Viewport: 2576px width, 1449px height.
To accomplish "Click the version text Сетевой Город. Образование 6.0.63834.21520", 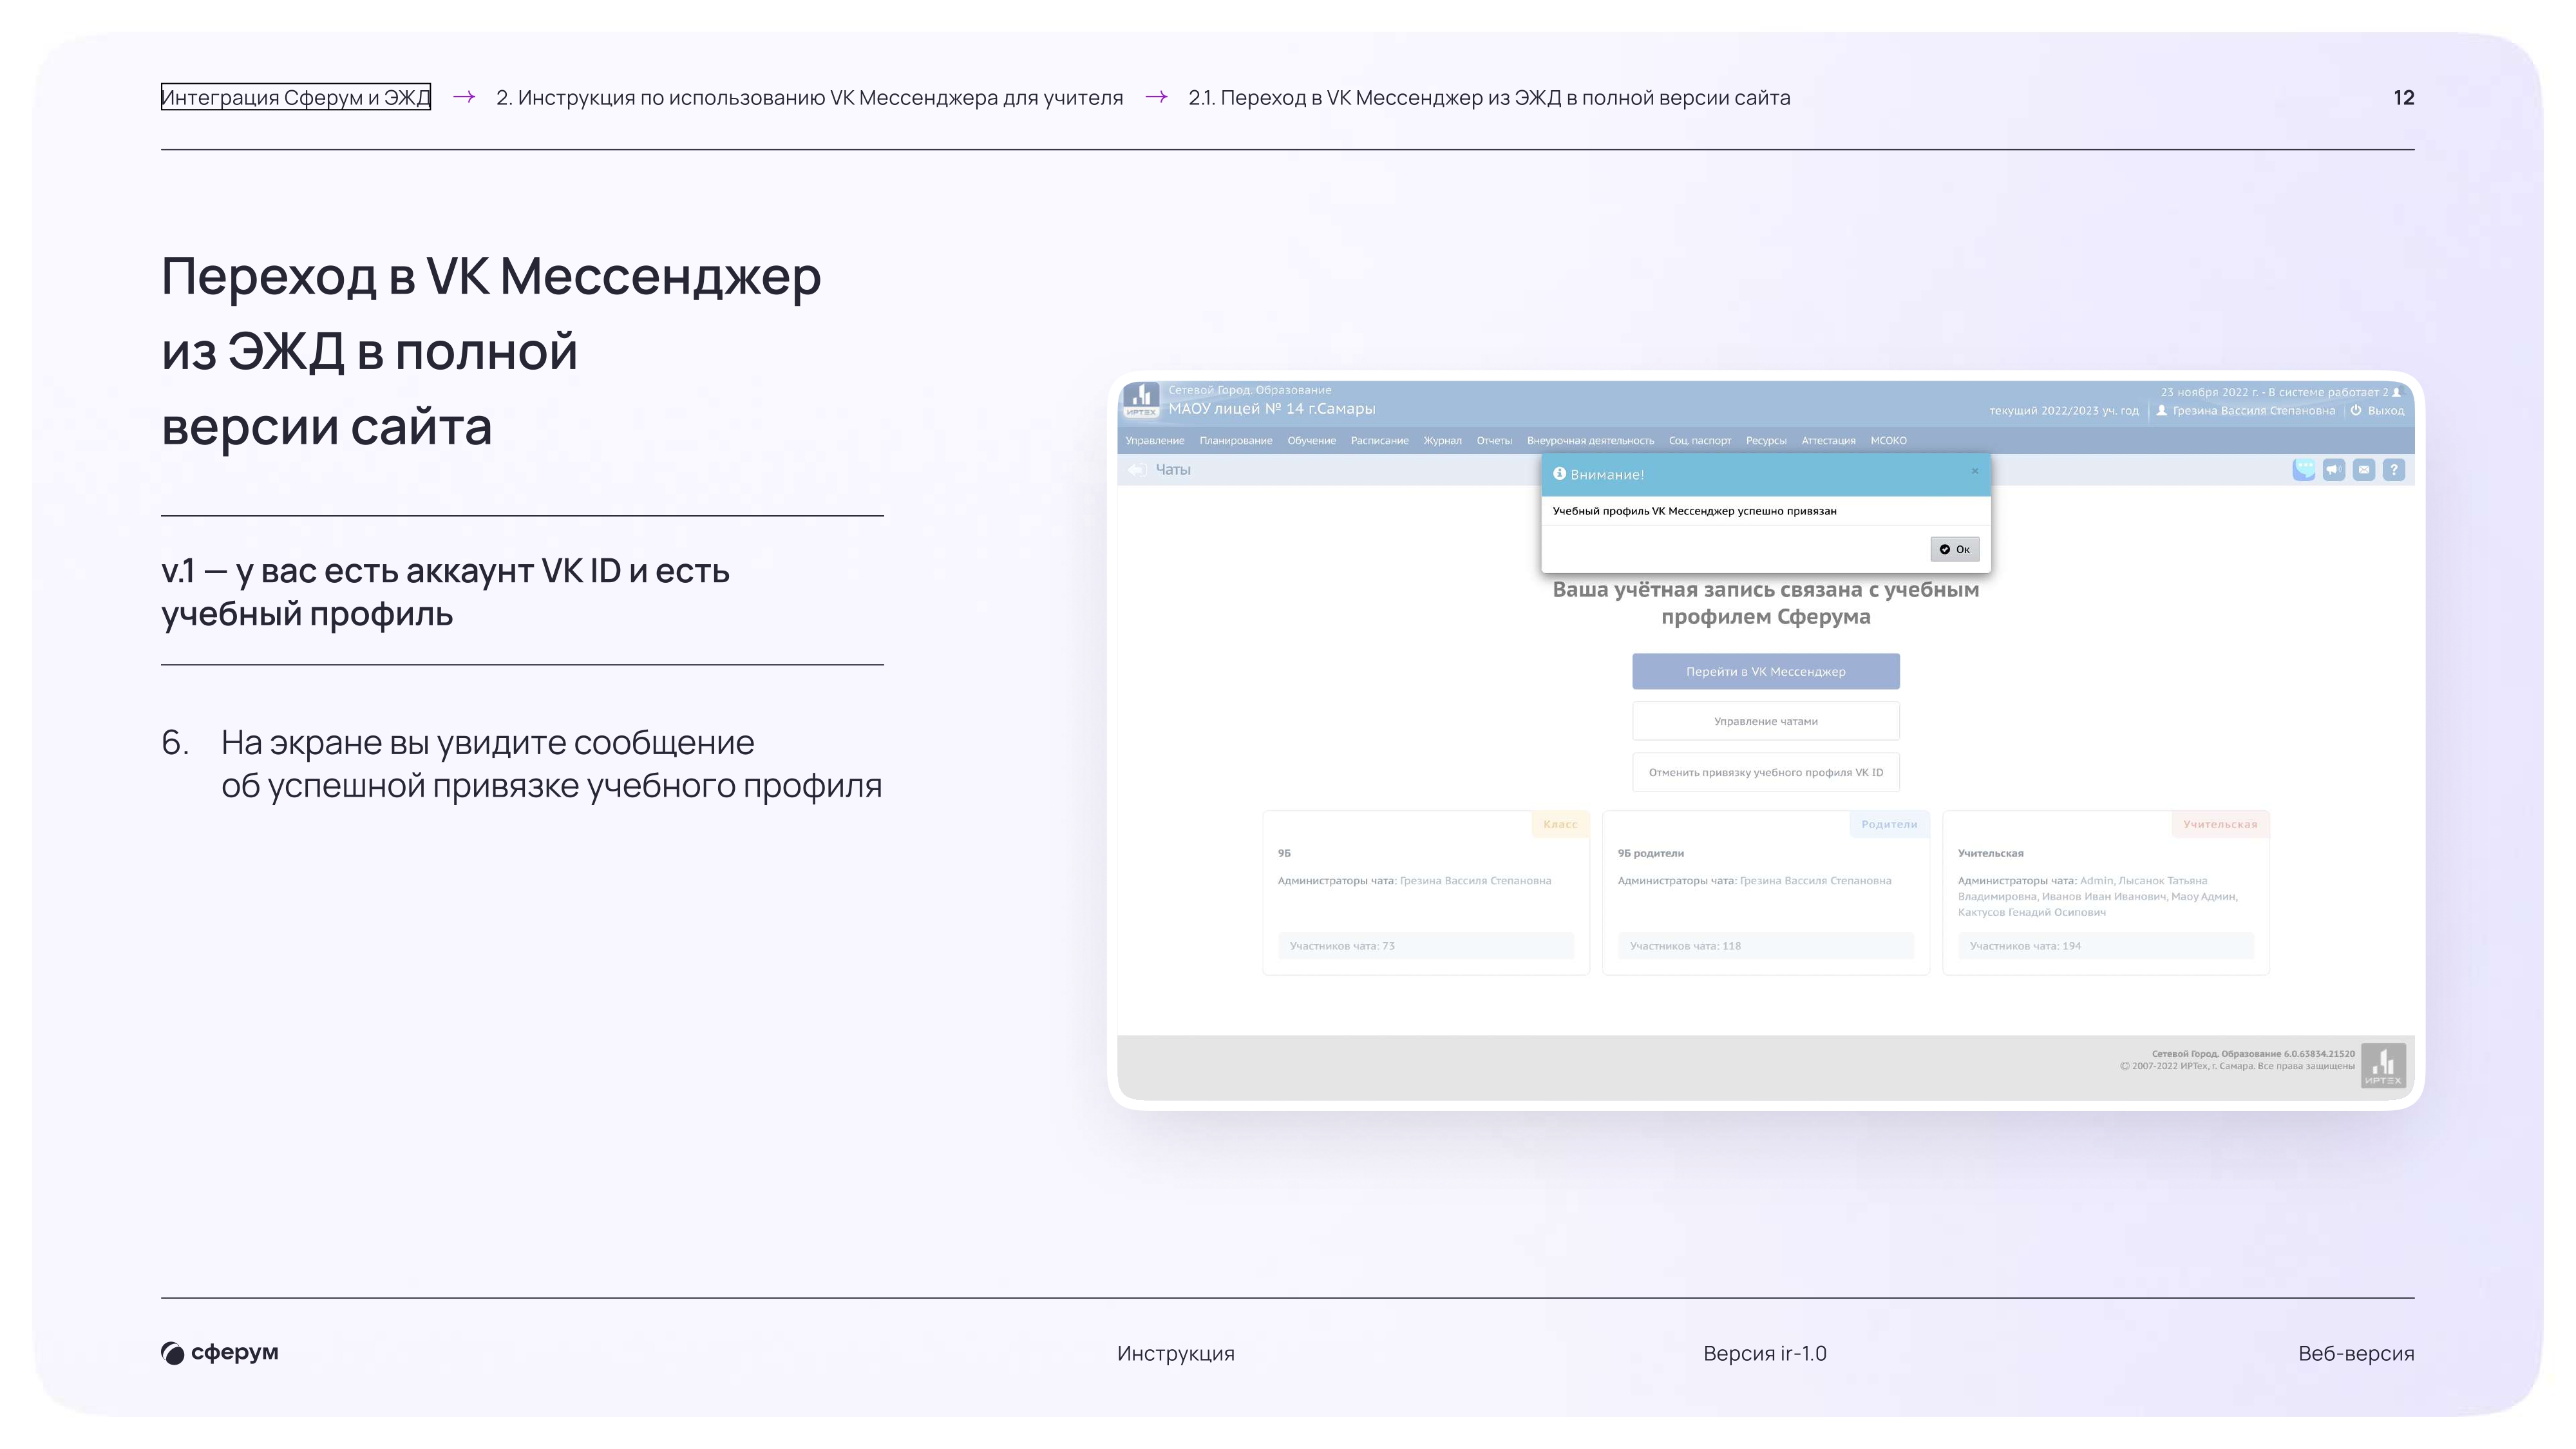I will (x=2253, y=1054).
